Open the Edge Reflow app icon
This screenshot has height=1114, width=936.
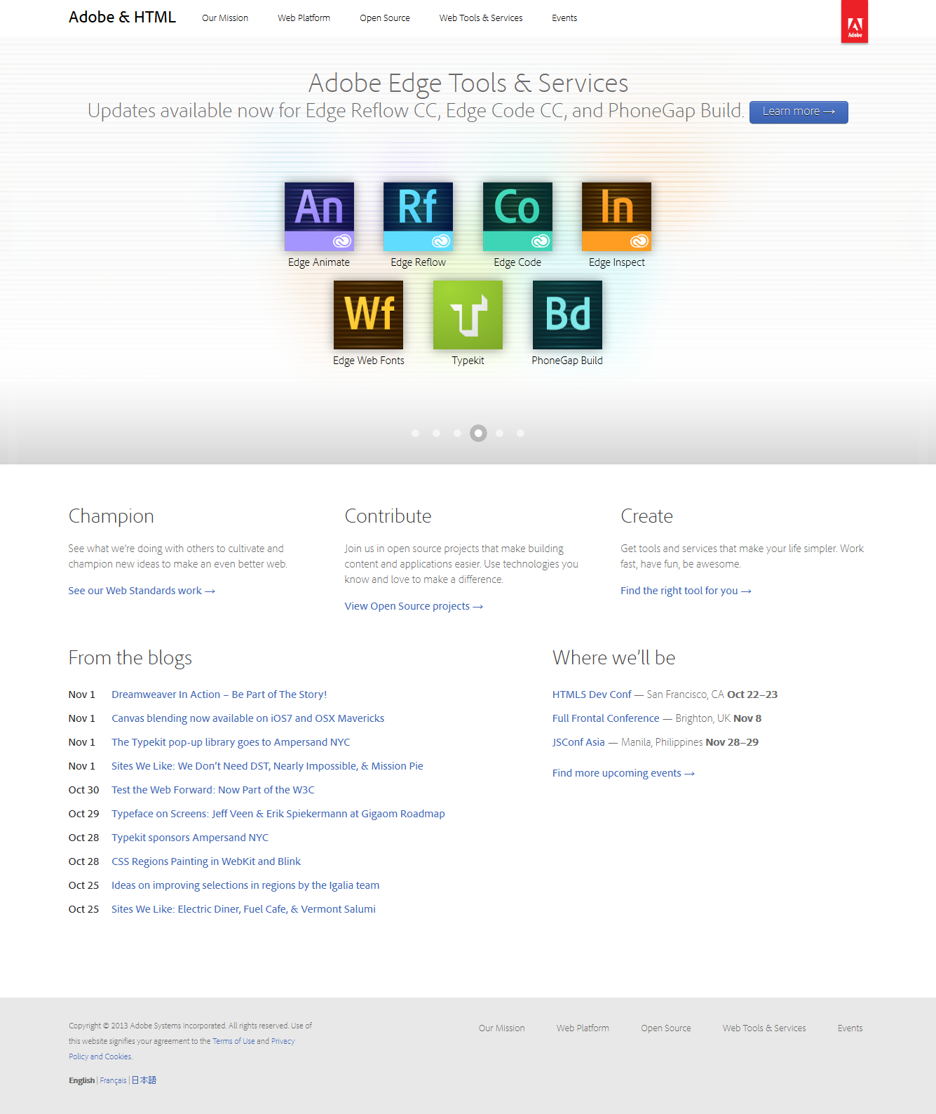pos(418,217)
